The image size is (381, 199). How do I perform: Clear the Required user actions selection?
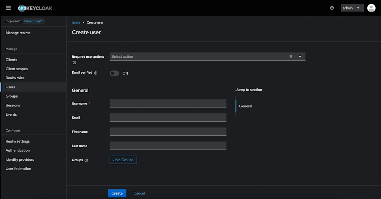pos(291,56)
